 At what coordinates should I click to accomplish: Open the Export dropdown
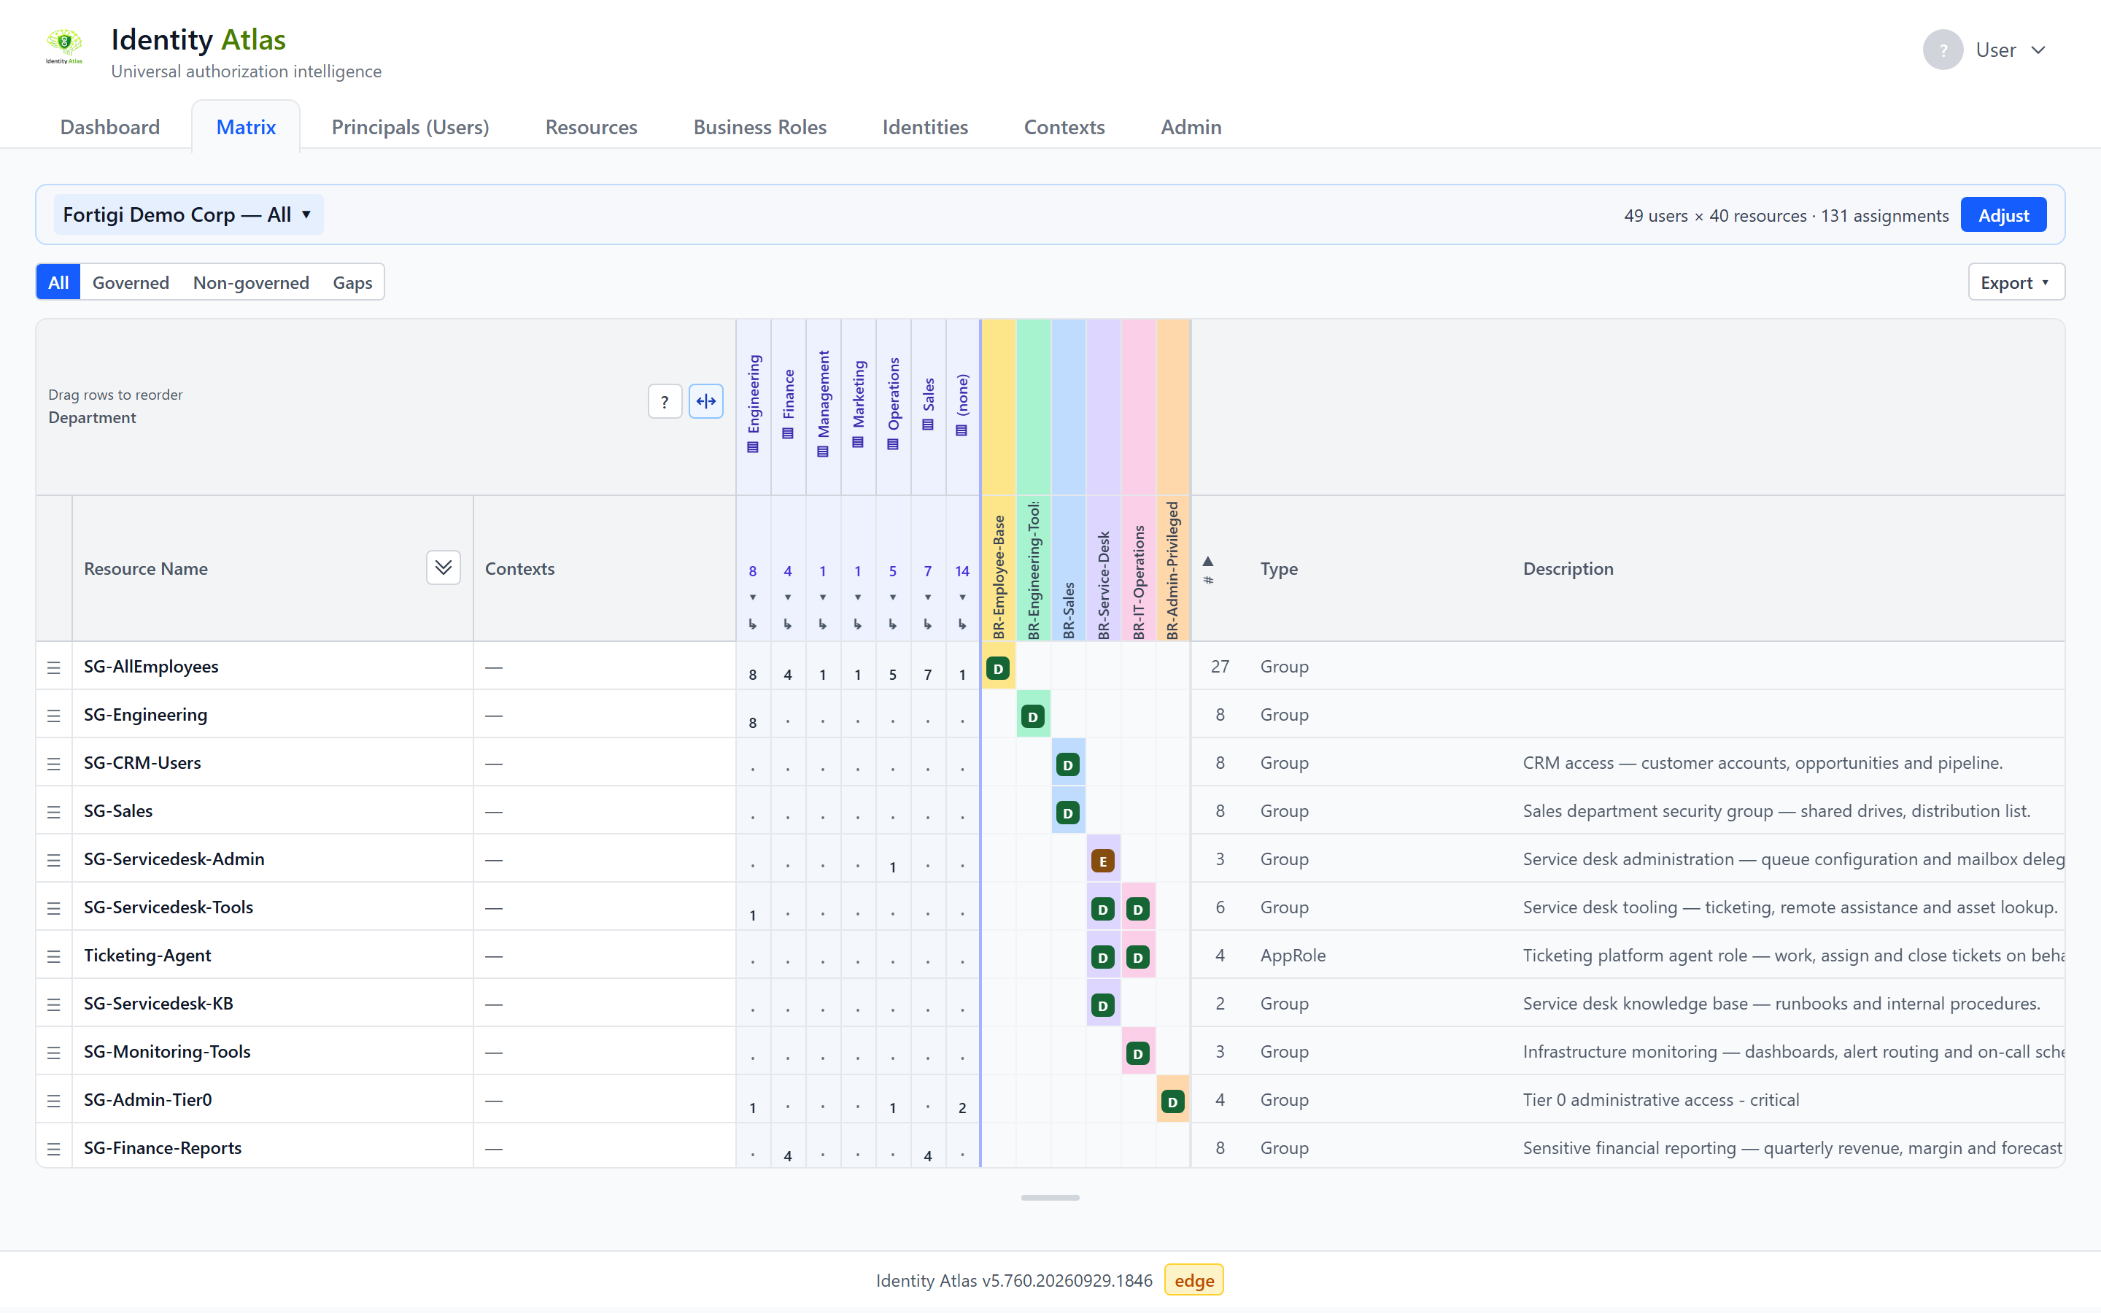2016,282
